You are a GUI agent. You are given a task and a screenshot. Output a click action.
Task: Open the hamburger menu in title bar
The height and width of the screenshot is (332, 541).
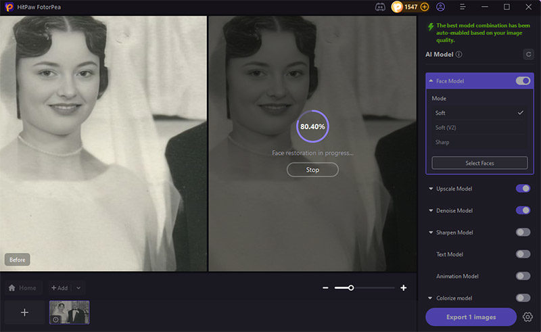point(463,7)
